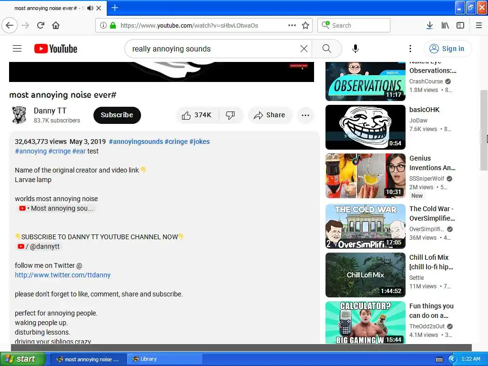488x366 pixels.
Task: Subscribe to Danny TT channel
Action: (x=117, y=115)
